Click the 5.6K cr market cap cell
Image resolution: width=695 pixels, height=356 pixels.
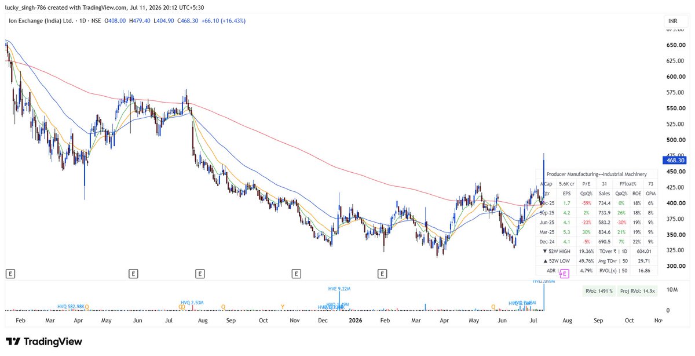[566, 184]
